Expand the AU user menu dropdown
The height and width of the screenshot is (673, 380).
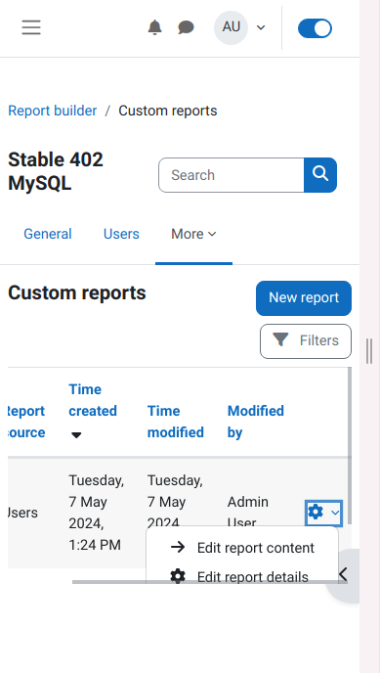point(240,27)
